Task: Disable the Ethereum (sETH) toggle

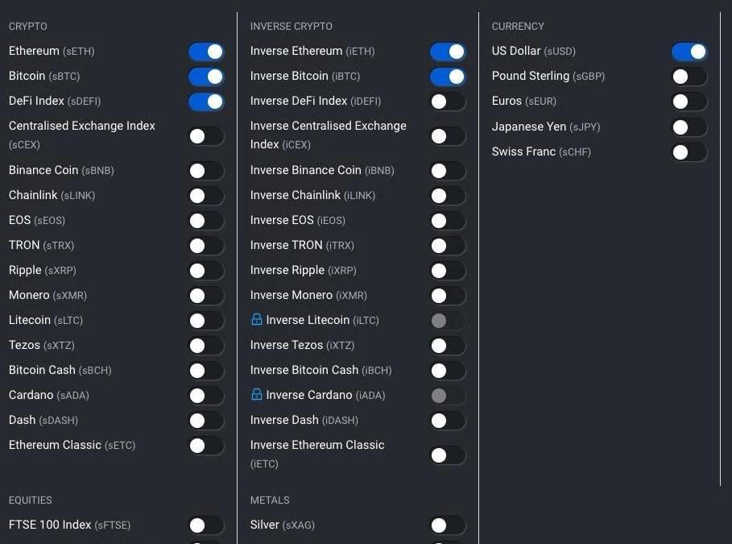Action: tap(206, 52)
